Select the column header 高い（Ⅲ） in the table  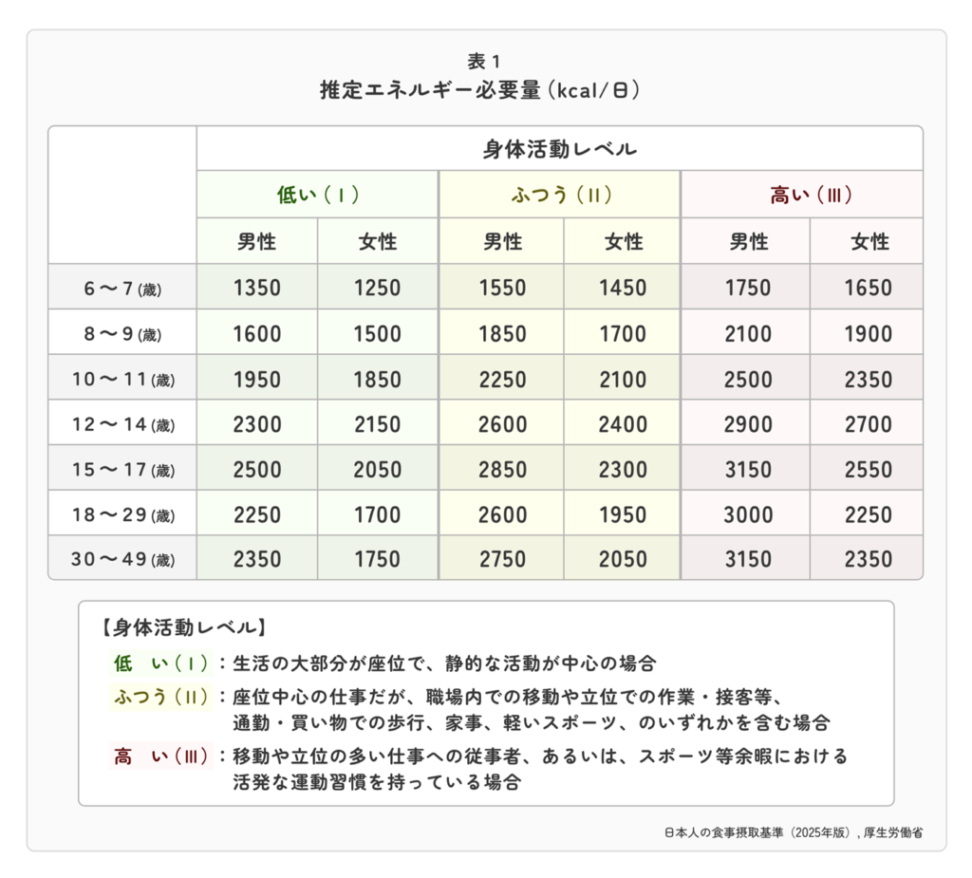[811, 196]
